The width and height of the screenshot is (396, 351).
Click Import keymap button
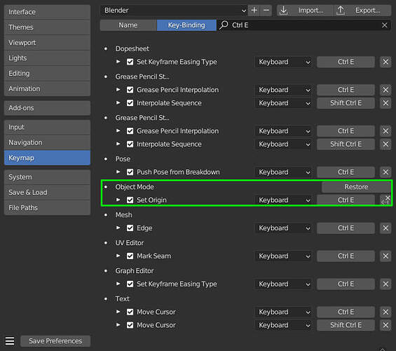tap(306, 11)
